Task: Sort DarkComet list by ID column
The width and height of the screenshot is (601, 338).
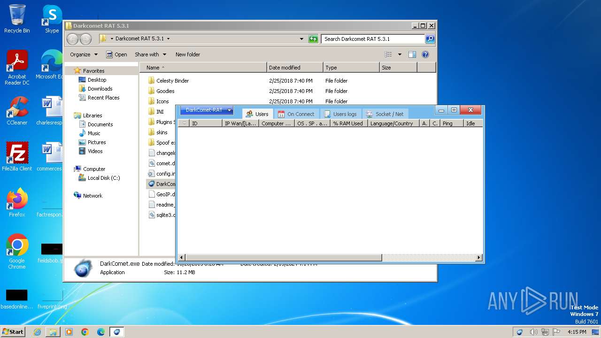Action: pyautogui.click(x=206, y=123)
